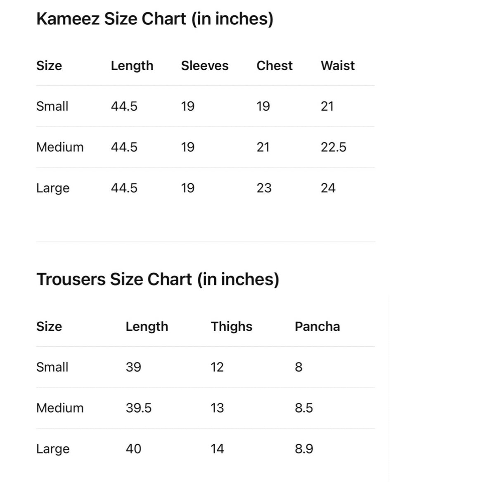This screenshot has height=496, width=483.
Task: Click the Small row label in Trousers table
Action: [52, 367]
